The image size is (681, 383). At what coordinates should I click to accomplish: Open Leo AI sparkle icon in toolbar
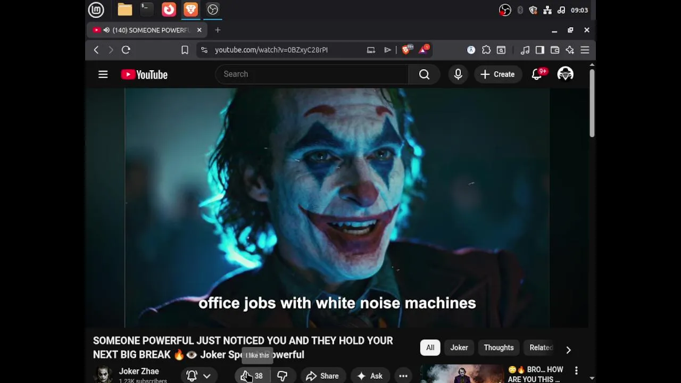[570, 50]
